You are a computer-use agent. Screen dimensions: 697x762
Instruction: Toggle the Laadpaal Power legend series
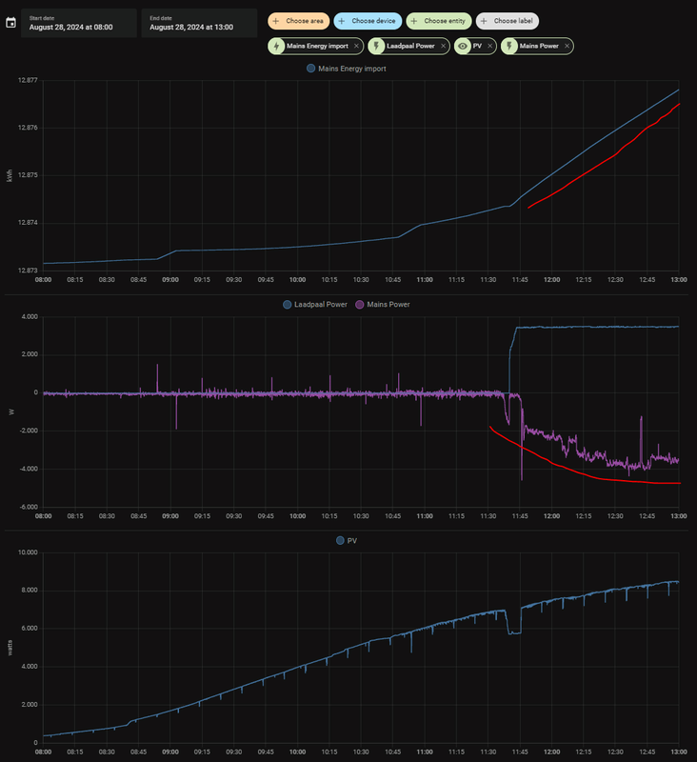315,305
